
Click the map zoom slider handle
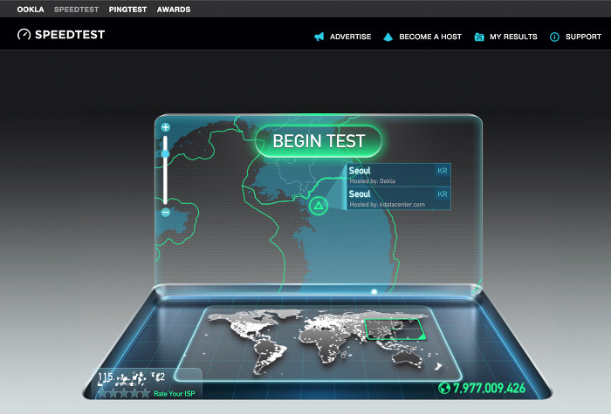point(165,154)
